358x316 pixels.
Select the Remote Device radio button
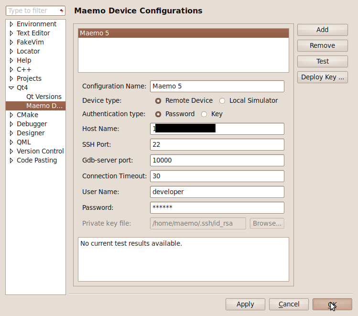(158, 101)
